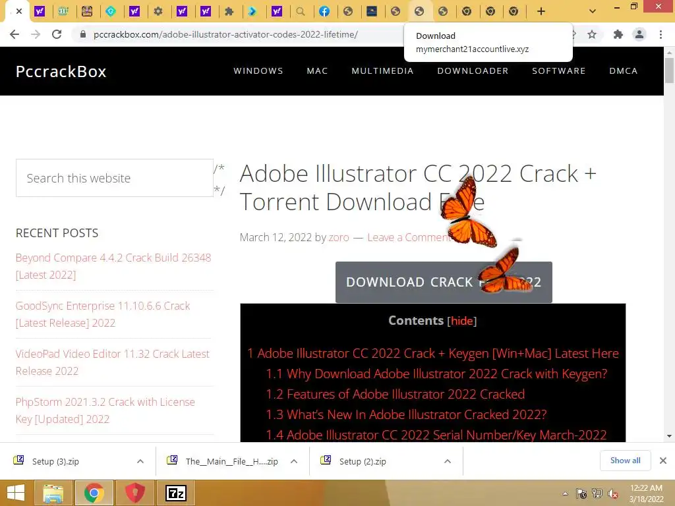Click Leave a Comment link
The image size is (675, 506).
click(409, 237)
